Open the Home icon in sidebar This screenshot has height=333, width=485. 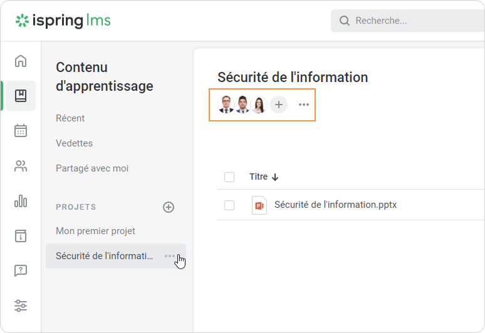[21, 61]
